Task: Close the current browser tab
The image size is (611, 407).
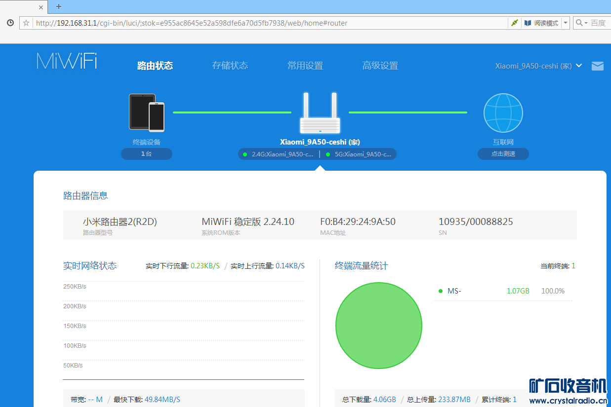Action: pos(41,7)
